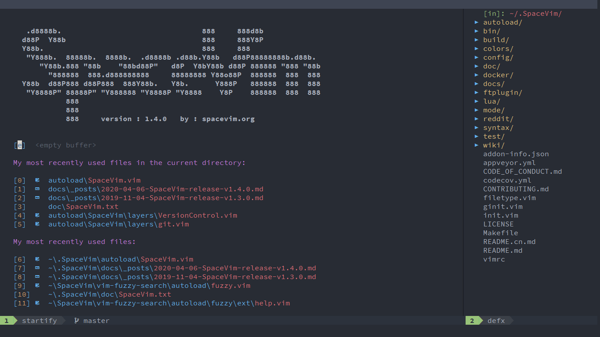The width and height of the screenshot is (600, 337).
Task: Click the git branch icon in the statusline
Action: pos(76,320)
